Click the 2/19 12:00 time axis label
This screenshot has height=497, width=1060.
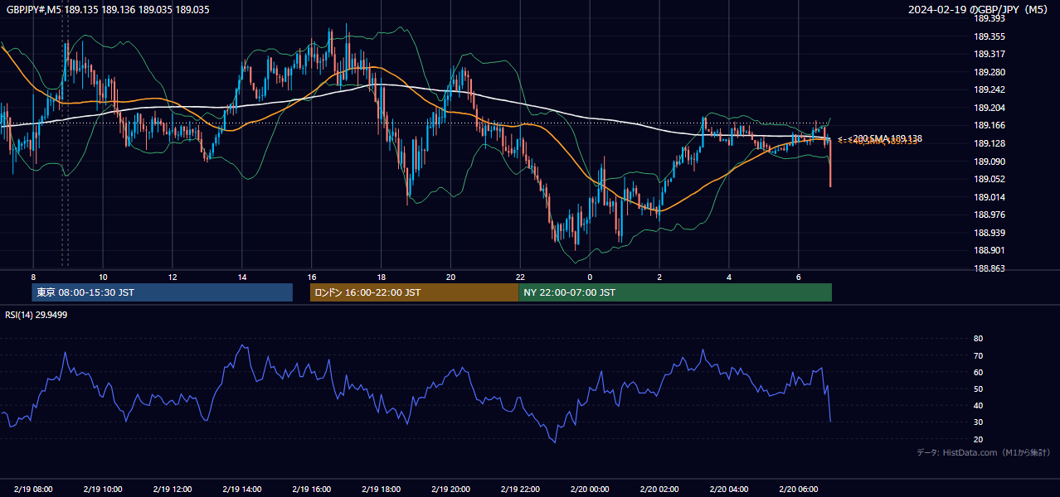pyautogui.click(x=173, y=490)
